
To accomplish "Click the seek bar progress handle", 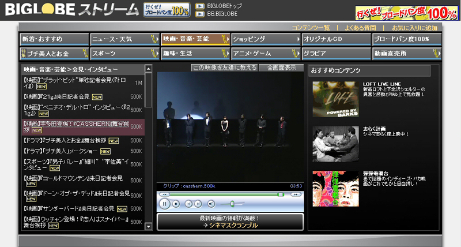I will (x=281, y=194).
